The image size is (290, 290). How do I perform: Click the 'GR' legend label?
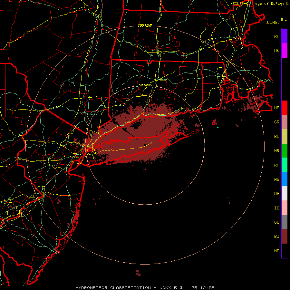(x=277, y=122)
